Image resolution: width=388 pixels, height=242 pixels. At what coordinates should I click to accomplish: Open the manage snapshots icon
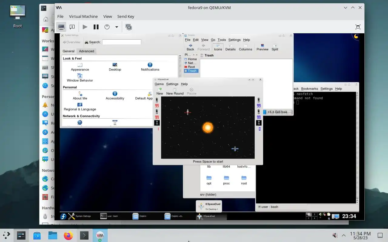click(129, 27)
